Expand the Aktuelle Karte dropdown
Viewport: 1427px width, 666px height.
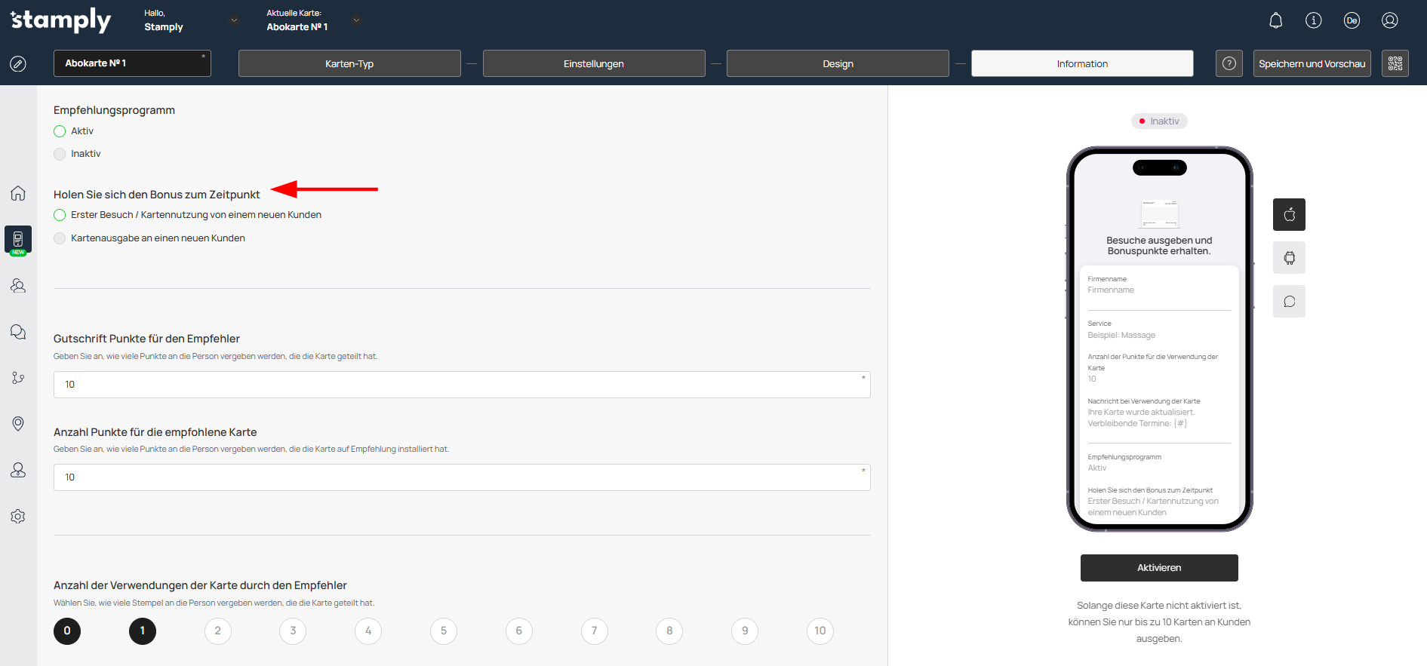click(356, 20)
